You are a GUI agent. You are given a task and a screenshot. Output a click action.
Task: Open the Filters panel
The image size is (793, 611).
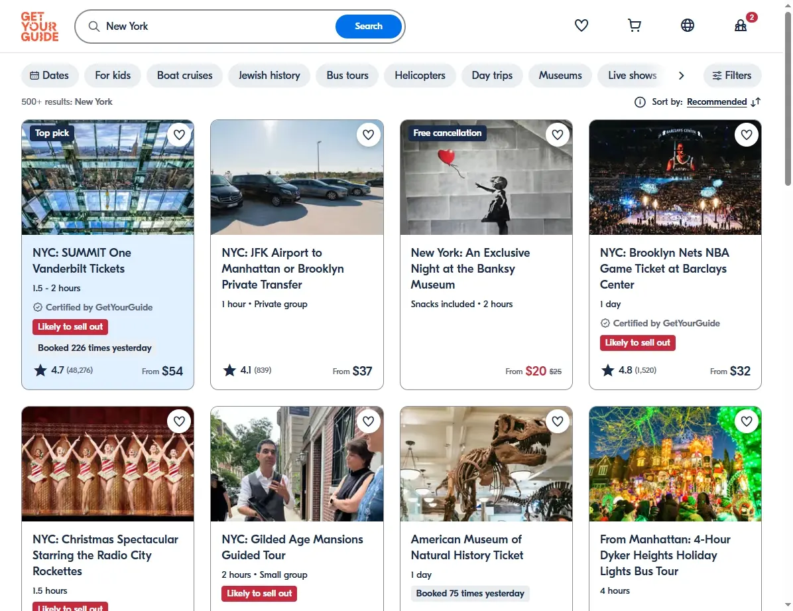point(732,76)
